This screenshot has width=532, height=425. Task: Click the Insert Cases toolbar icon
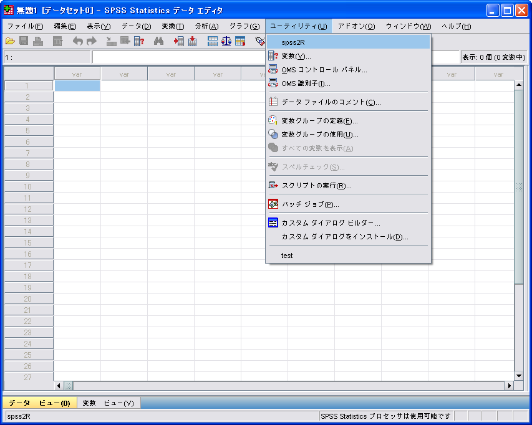pos(179,41)
